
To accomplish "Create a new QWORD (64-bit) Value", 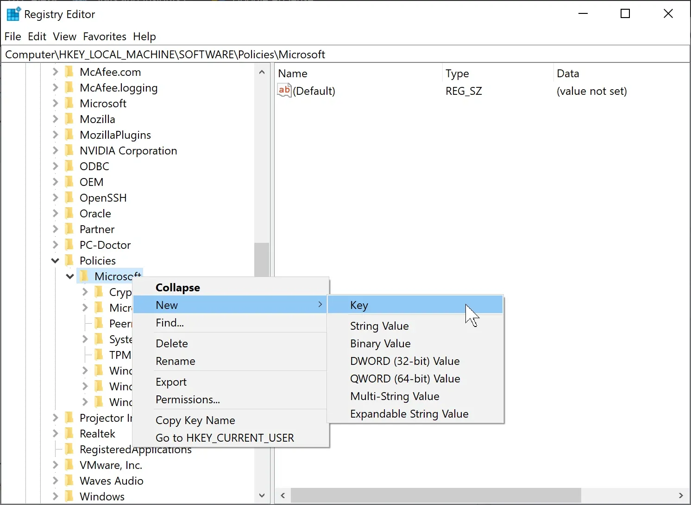I will 415,378.
